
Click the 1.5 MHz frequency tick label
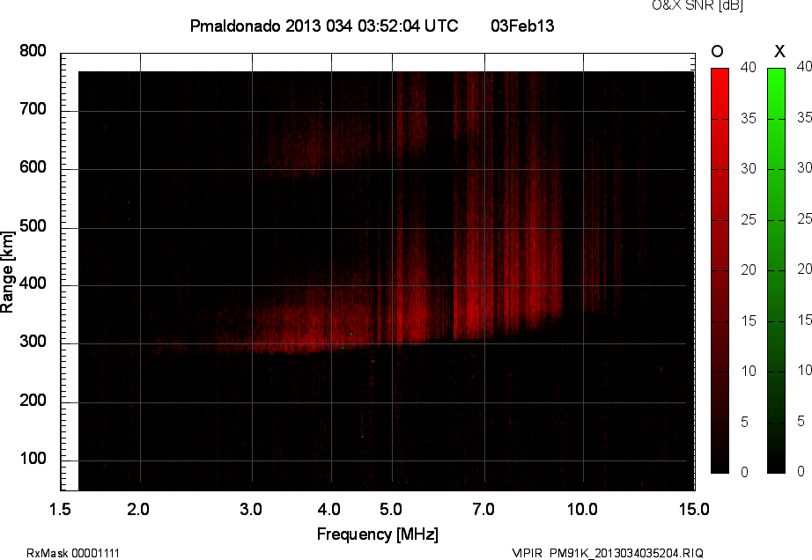60,509
